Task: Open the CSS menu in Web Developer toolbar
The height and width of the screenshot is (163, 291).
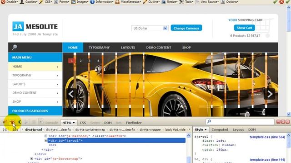Action: 45,2
